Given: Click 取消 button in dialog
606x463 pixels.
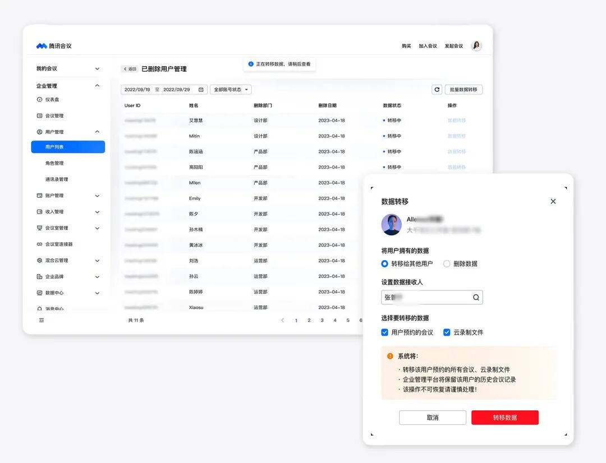Looking at the screenshot, I should coord(433,418).
